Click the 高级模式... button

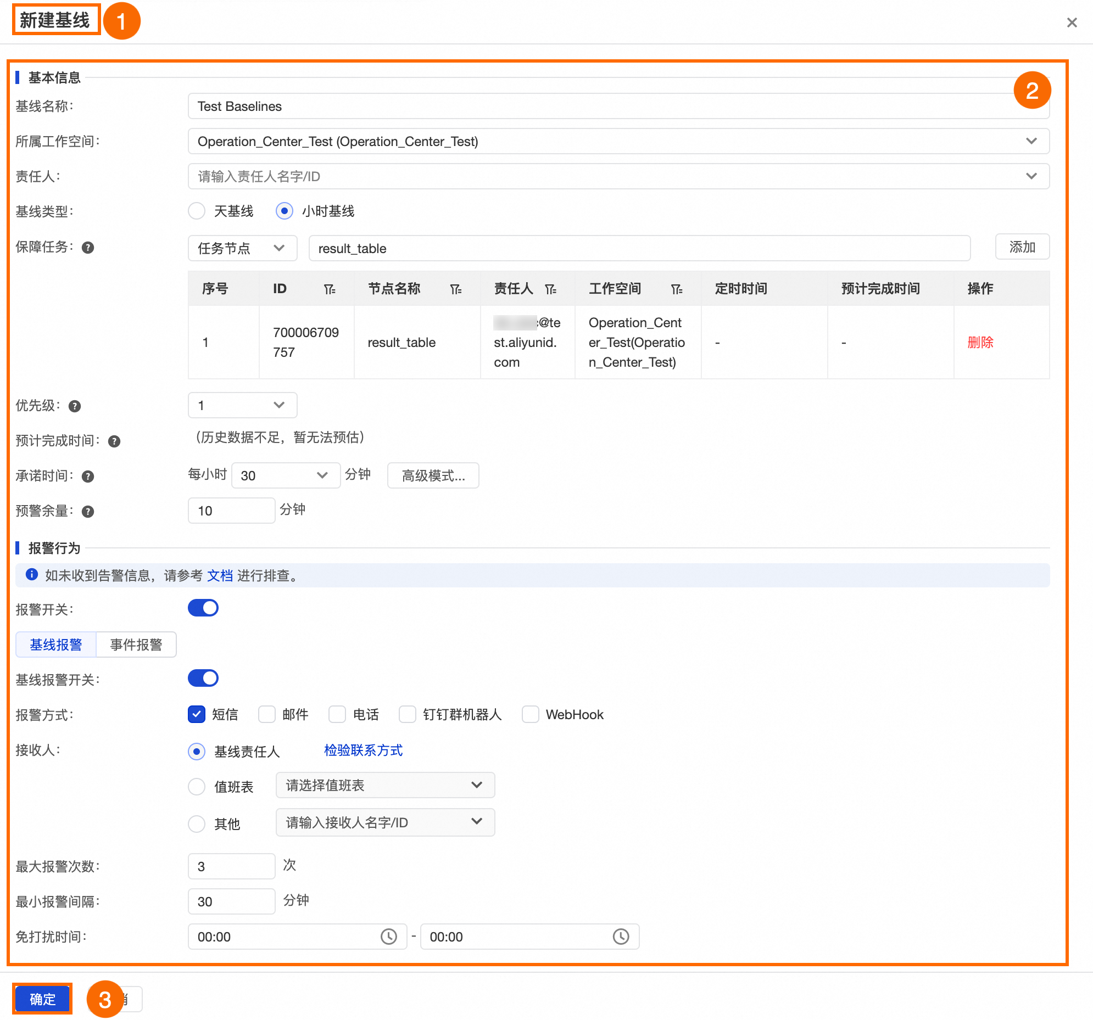(x=433, y=475)
